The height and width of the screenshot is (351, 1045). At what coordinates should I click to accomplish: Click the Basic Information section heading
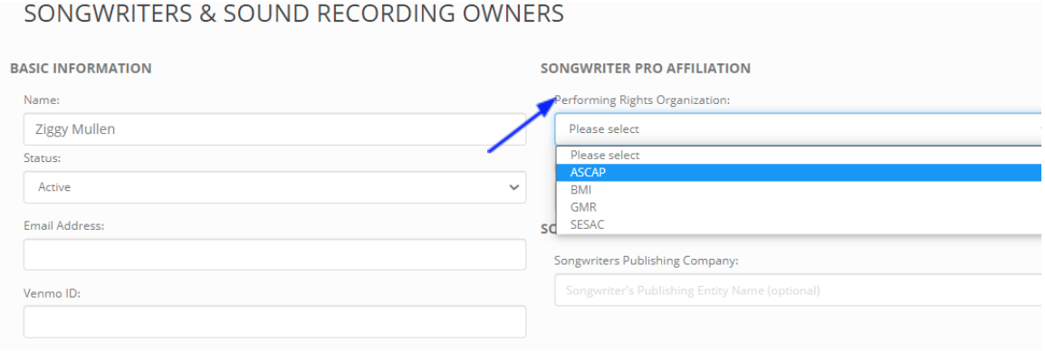[81, 68]
